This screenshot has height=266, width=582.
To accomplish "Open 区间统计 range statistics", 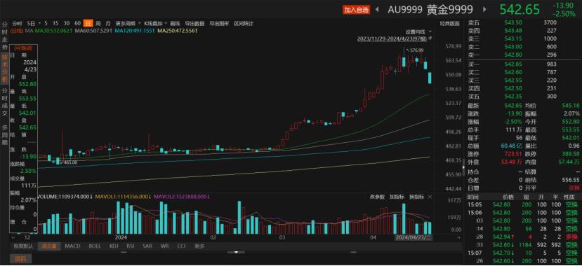I will (x=244, y=23).
